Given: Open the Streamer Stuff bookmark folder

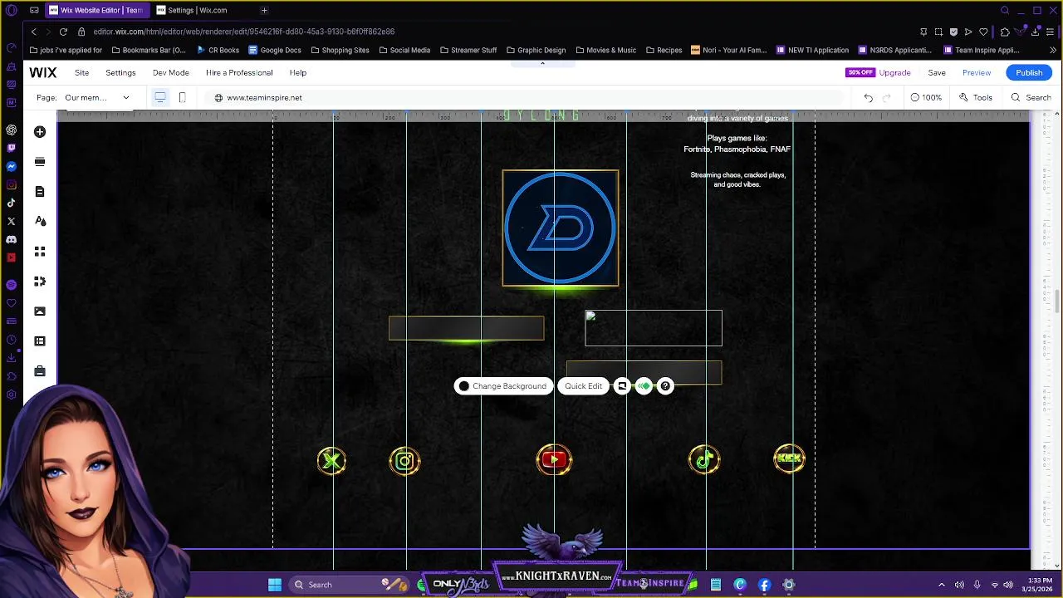Looking at the screenshot, I should (468, 50).
